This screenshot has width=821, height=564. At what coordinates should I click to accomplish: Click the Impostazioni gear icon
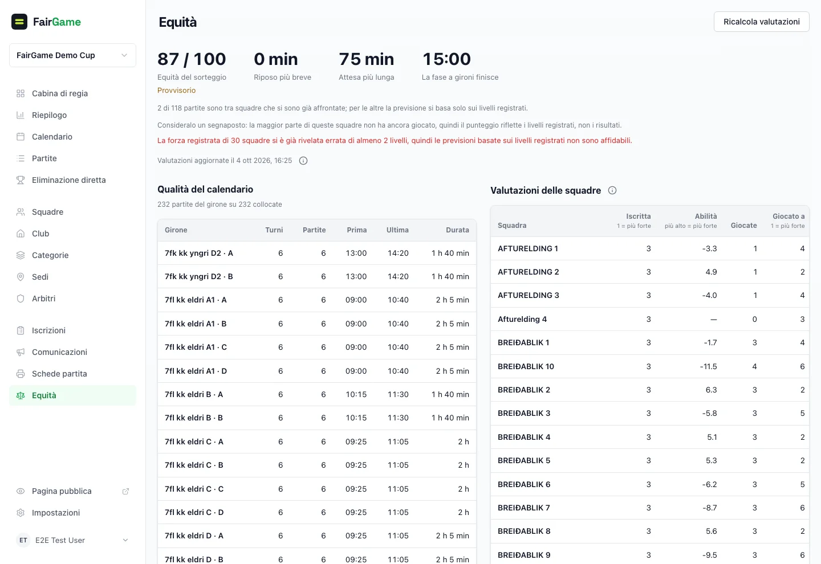(x=21, y=513)
